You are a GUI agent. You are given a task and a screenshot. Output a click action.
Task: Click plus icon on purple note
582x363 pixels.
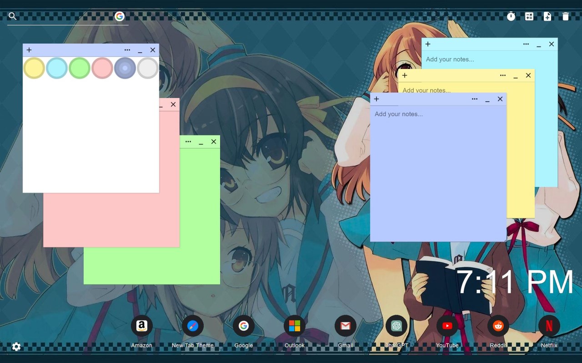click(376, 99)
